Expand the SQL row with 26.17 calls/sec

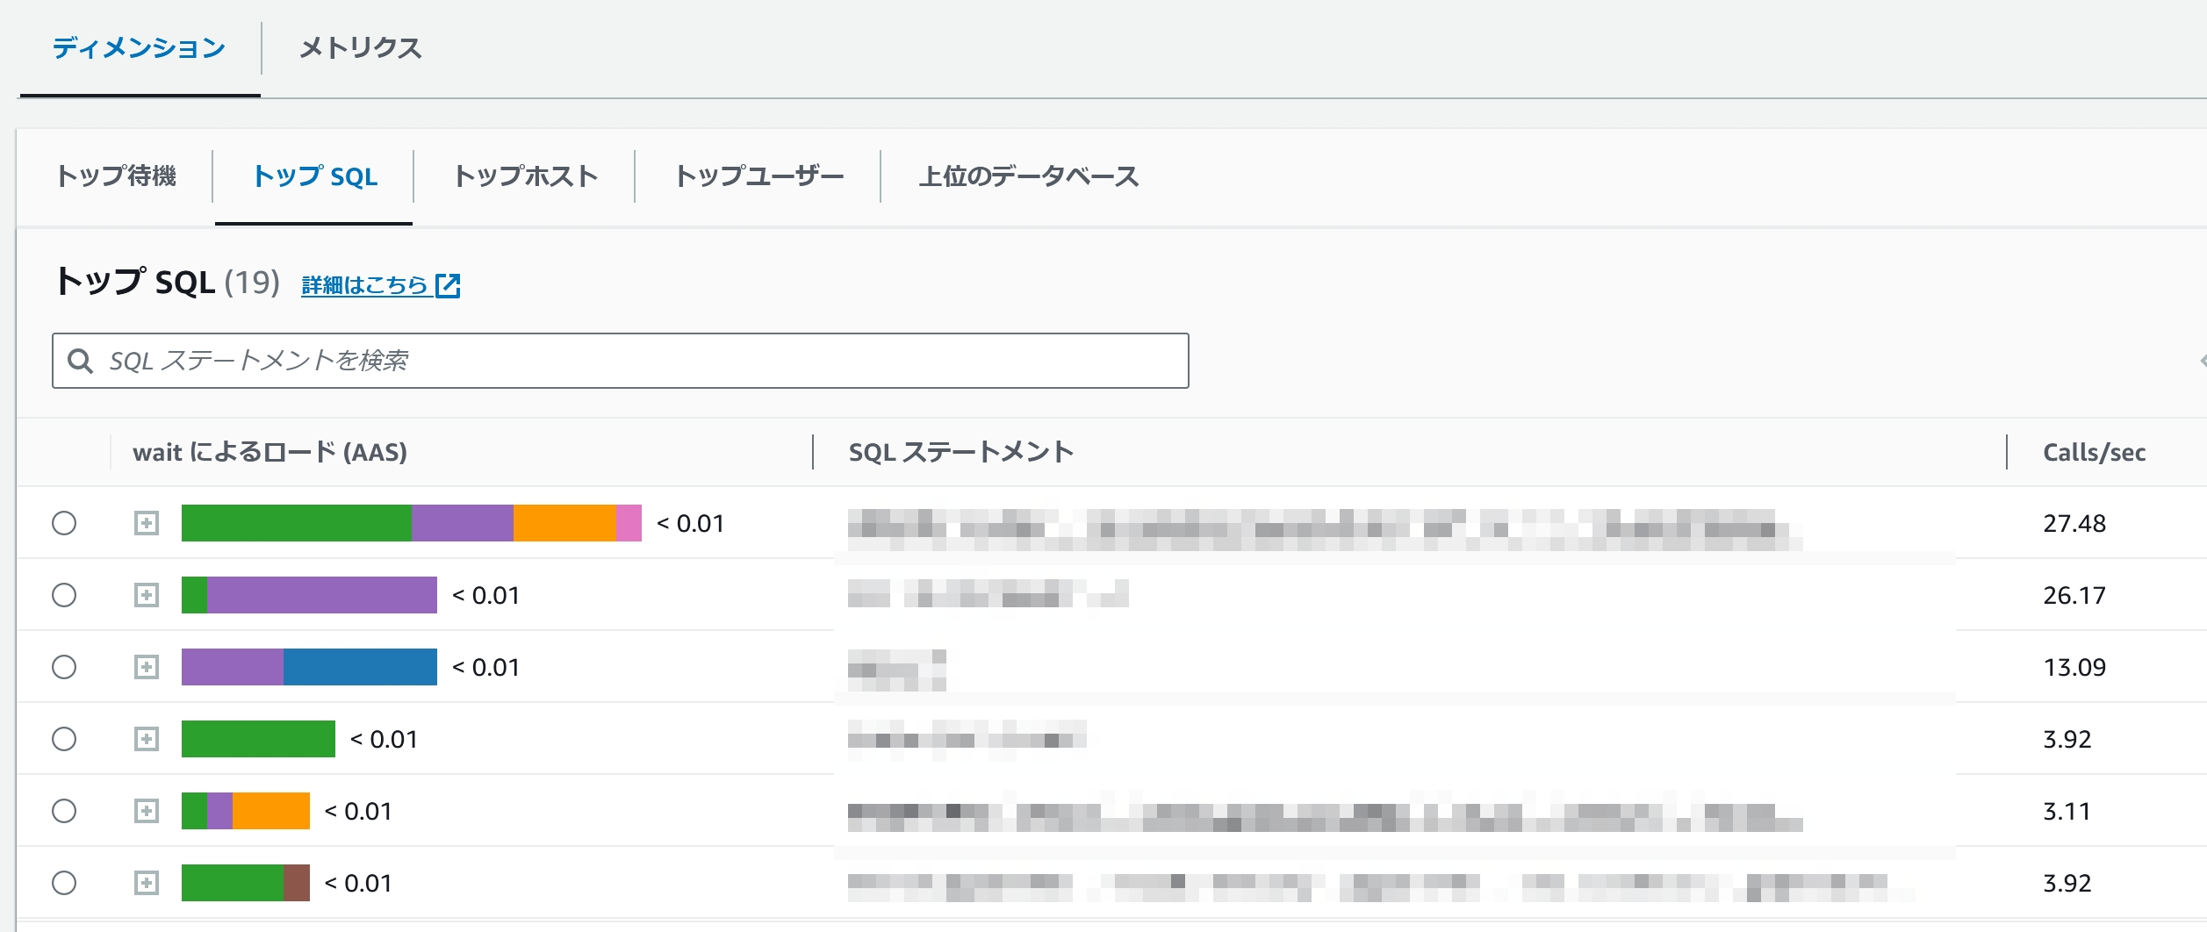147,595
